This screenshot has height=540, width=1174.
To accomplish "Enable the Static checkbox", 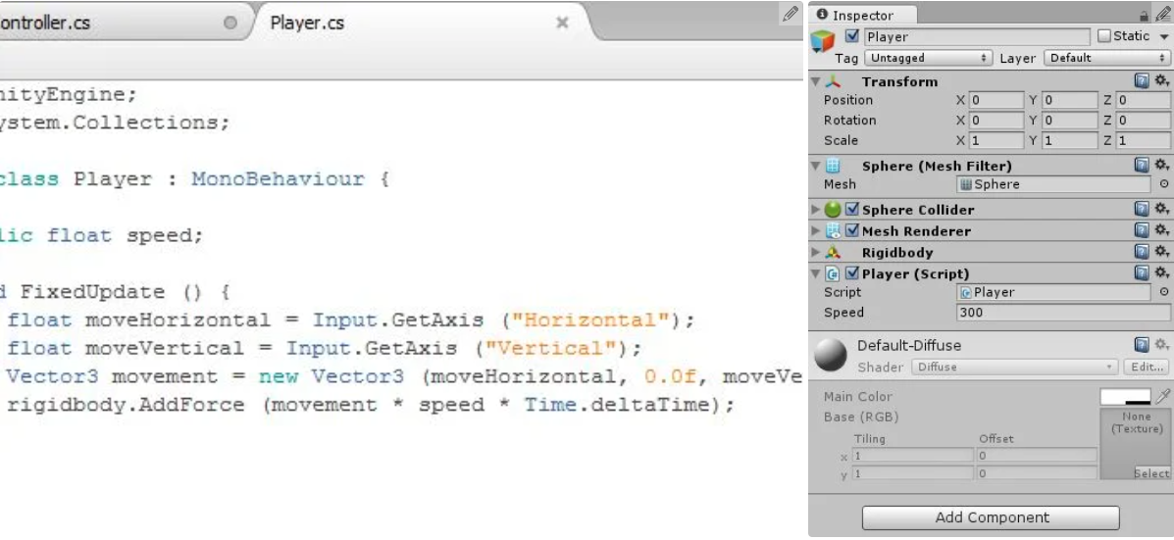I will [x=1104, y=36].
